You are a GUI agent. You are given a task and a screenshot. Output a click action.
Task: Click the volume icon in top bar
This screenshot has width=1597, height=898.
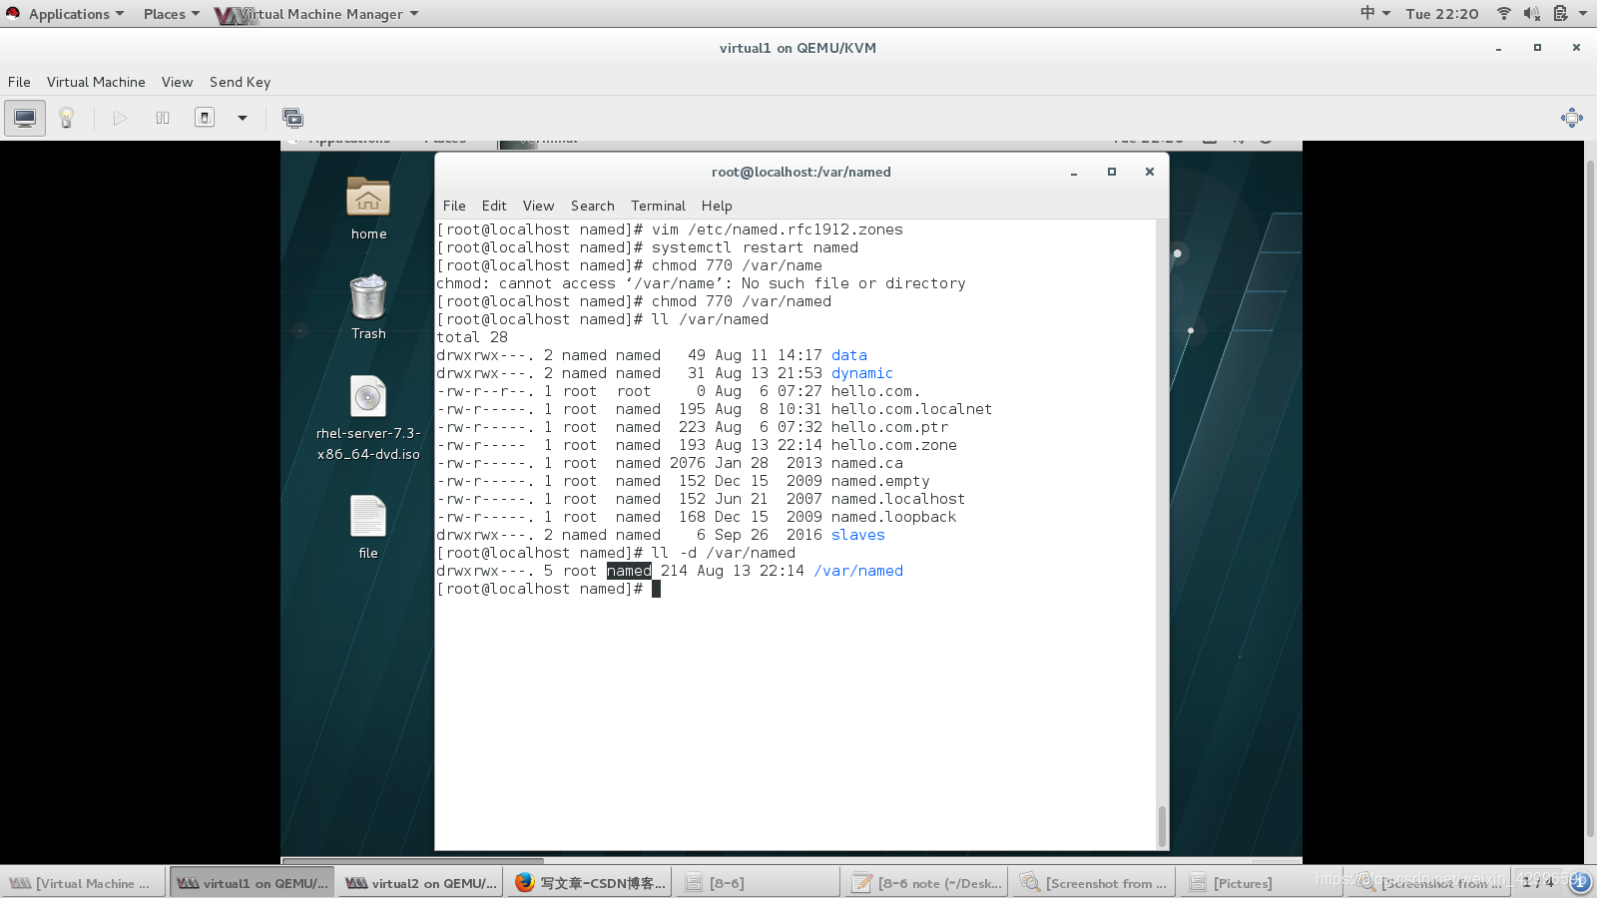[1531, 13]
